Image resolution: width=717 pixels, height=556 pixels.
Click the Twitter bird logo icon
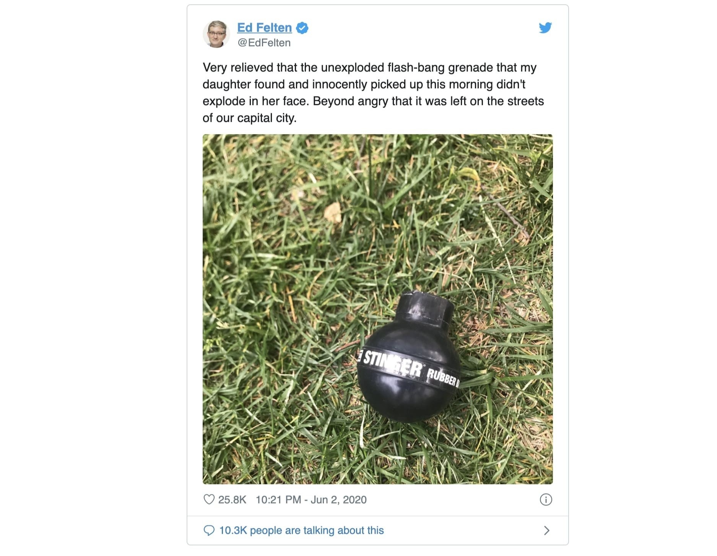(545, 28)
